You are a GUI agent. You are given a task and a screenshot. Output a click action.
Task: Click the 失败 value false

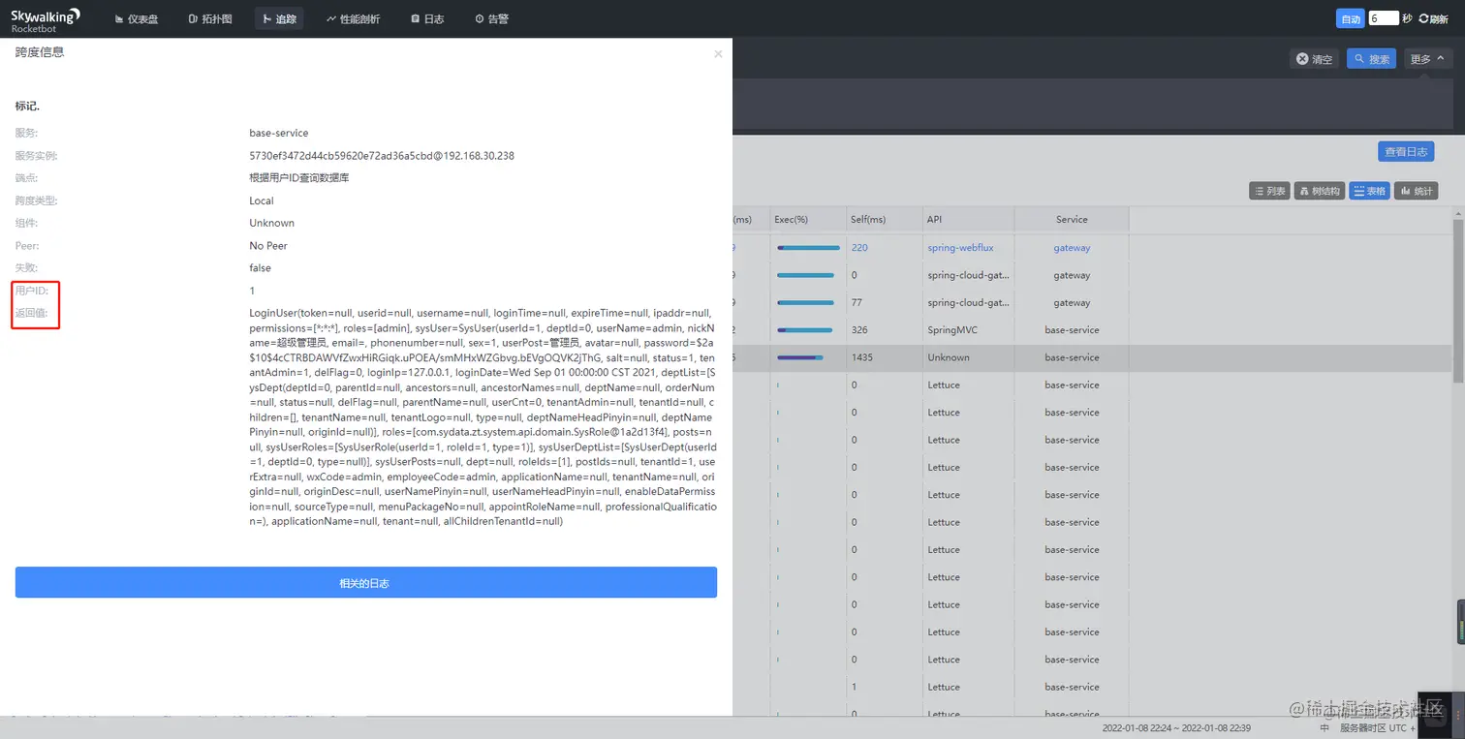pos(260,268)
